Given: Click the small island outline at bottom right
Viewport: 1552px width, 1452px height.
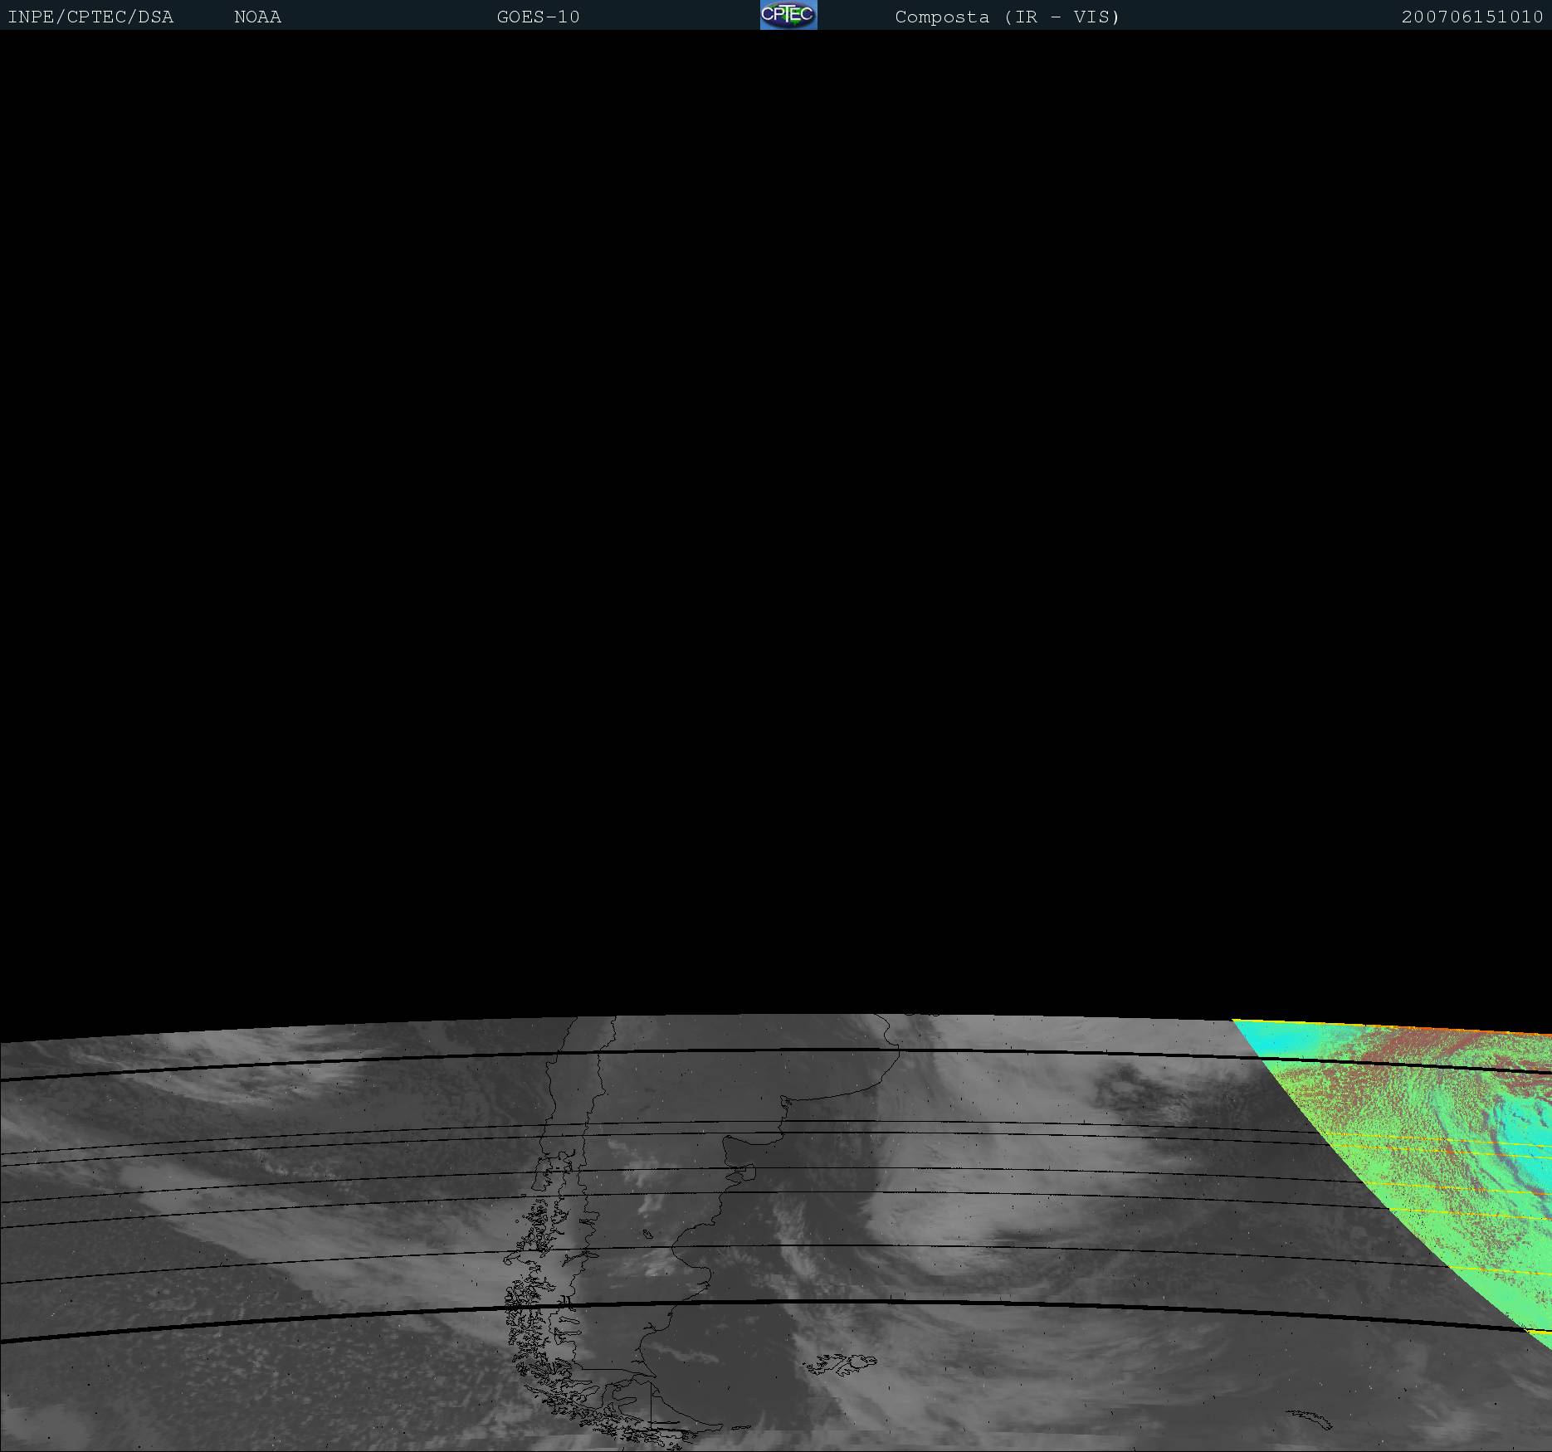Looking at the screenshot, I should [x=1311, y=1419].
